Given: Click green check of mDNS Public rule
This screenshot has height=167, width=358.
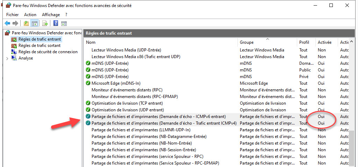Looking at the screenshot, I should click(88, 70).
